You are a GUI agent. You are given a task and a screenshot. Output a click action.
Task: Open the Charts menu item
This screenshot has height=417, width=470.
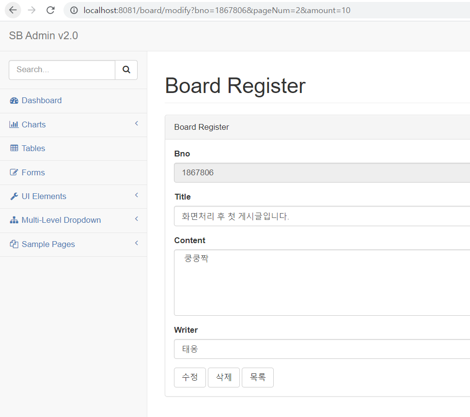point(74,124)
